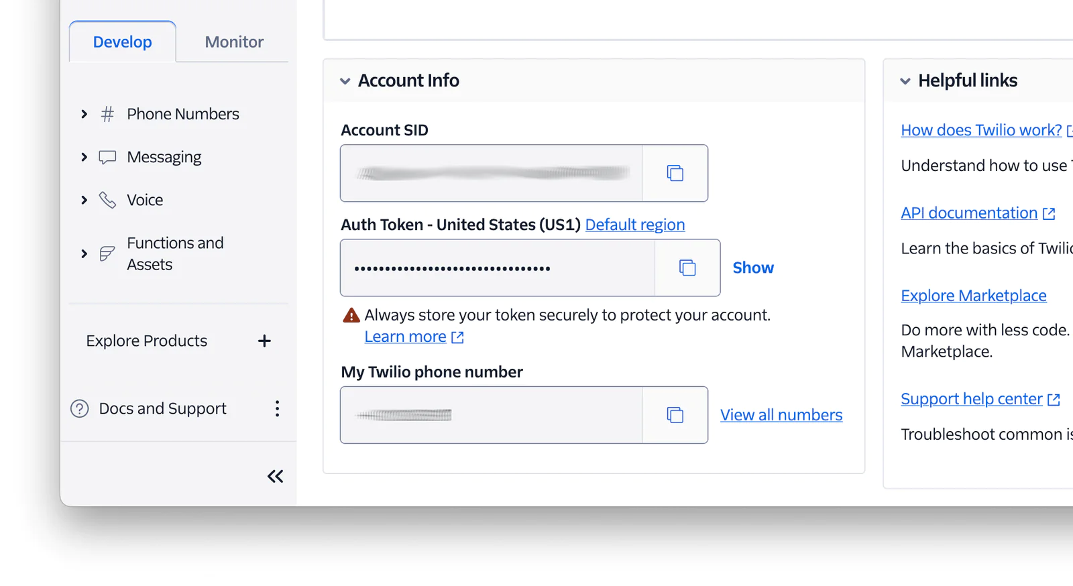Click the plus icon beside Explore Products
Screen dimensions: 1073x586
(x=264, y=341)
